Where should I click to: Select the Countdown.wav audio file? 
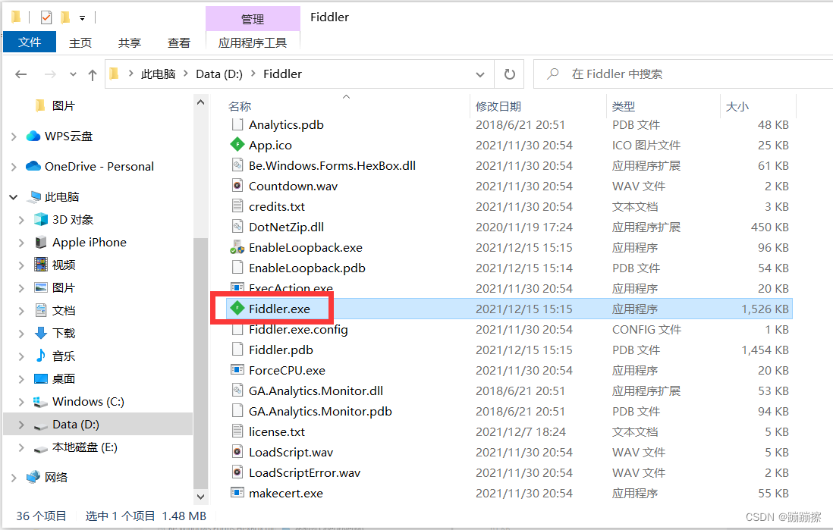[294, 186]
